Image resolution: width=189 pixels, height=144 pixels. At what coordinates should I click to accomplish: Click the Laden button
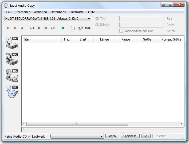coord(112,136)
